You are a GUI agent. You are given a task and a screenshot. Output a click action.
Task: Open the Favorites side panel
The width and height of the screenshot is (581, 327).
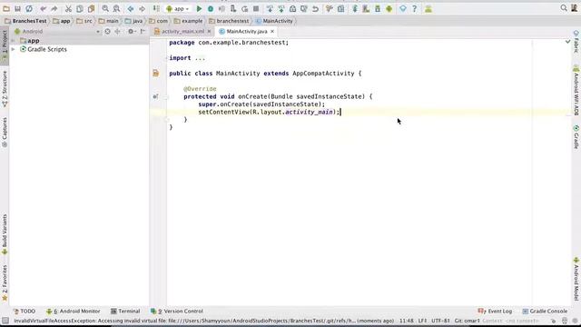(x=5, y=282)
